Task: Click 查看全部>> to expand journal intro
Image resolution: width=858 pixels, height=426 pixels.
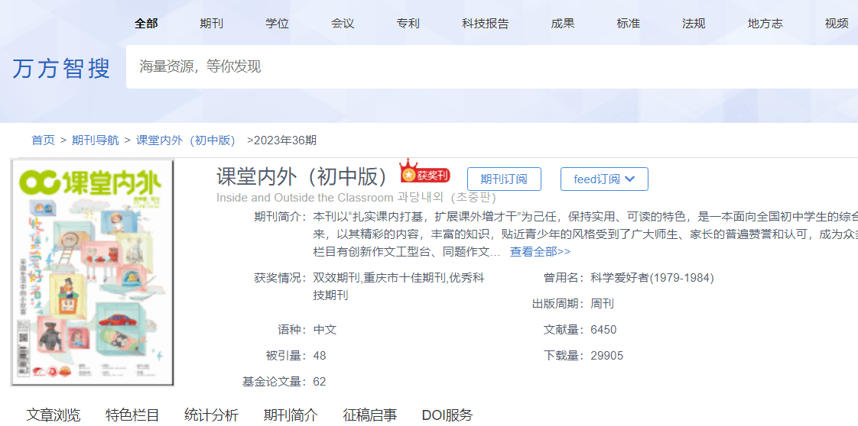Action: click(540, 252)
